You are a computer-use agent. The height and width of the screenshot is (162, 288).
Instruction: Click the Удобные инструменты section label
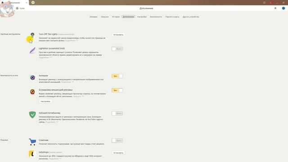(x=10, y=34)
